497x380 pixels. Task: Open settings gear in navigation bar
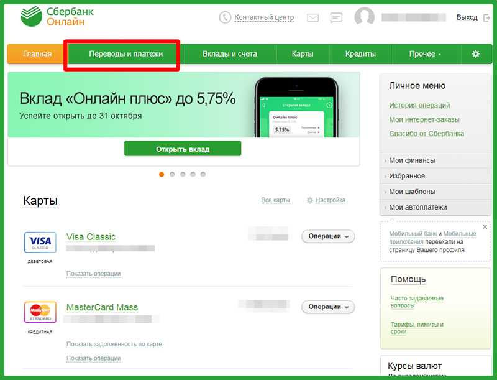coord(475,54)
